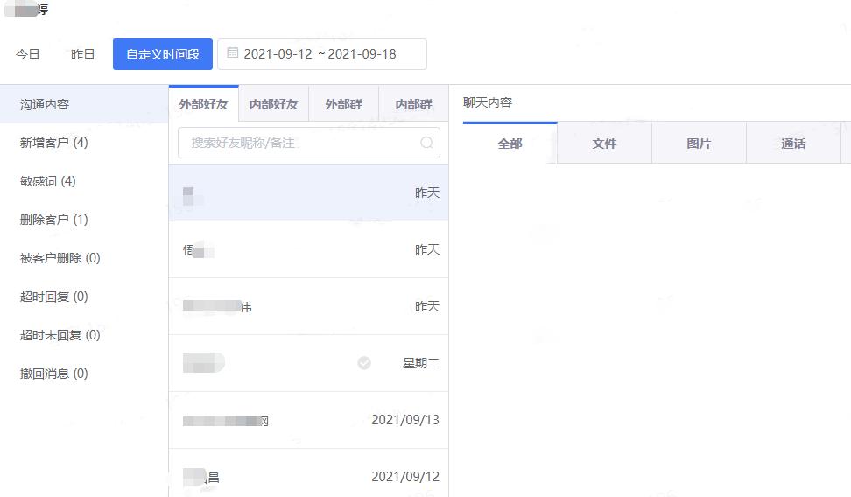Screen dimensions: 851x497
Task: Select the highlighted first contact dated 昨天
Action: (x=309, y=192)
